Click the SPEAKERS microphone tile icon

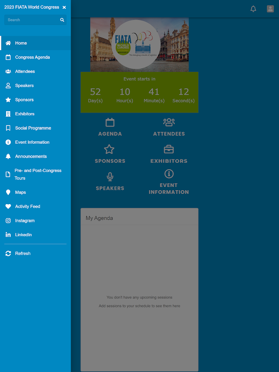click(x=110, y=177)
